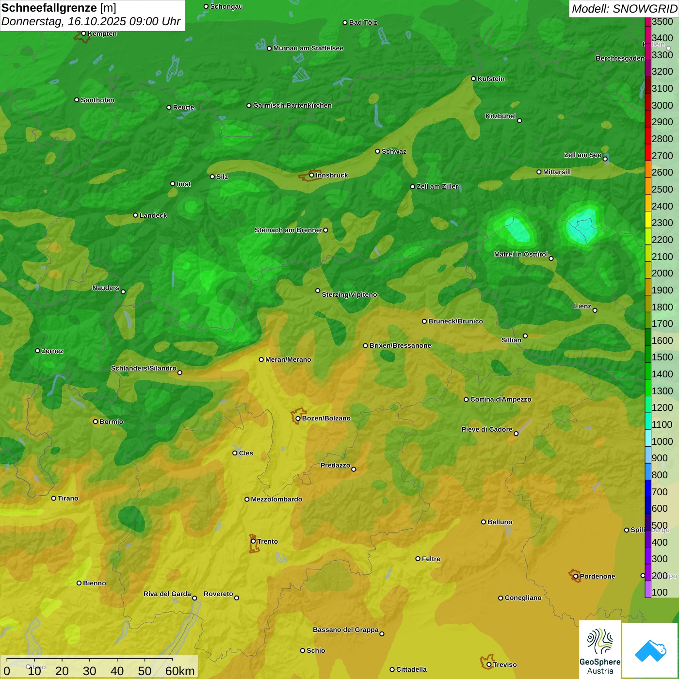Click the Murnau am Staffelsee label
This screenshot has height=679, width=679.
click(x=308, y=48)
